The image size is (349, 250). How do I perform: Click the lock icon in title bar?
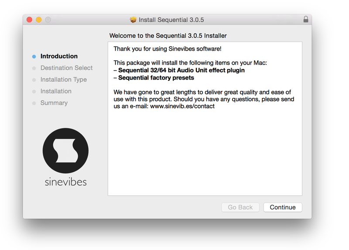[306, 19]
